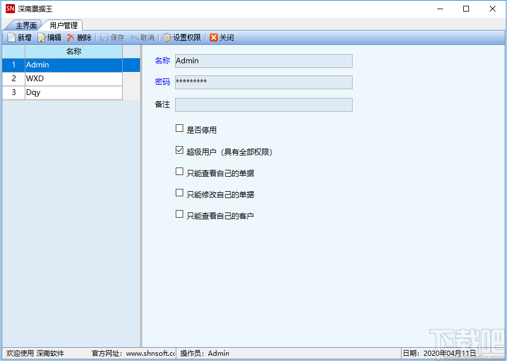Enable 只能查看自己的单据 checkbox
The height and width of the screenshot is (361, 507).
[179, 172]
